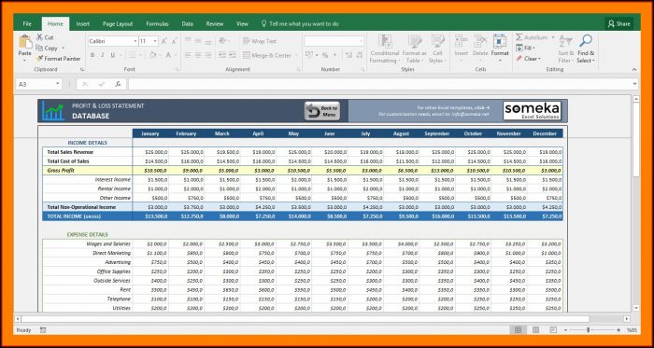Click the AutoSum sigma icon
Image resolution: width=654 pixels, height=348 pixels.
(519, 37)
